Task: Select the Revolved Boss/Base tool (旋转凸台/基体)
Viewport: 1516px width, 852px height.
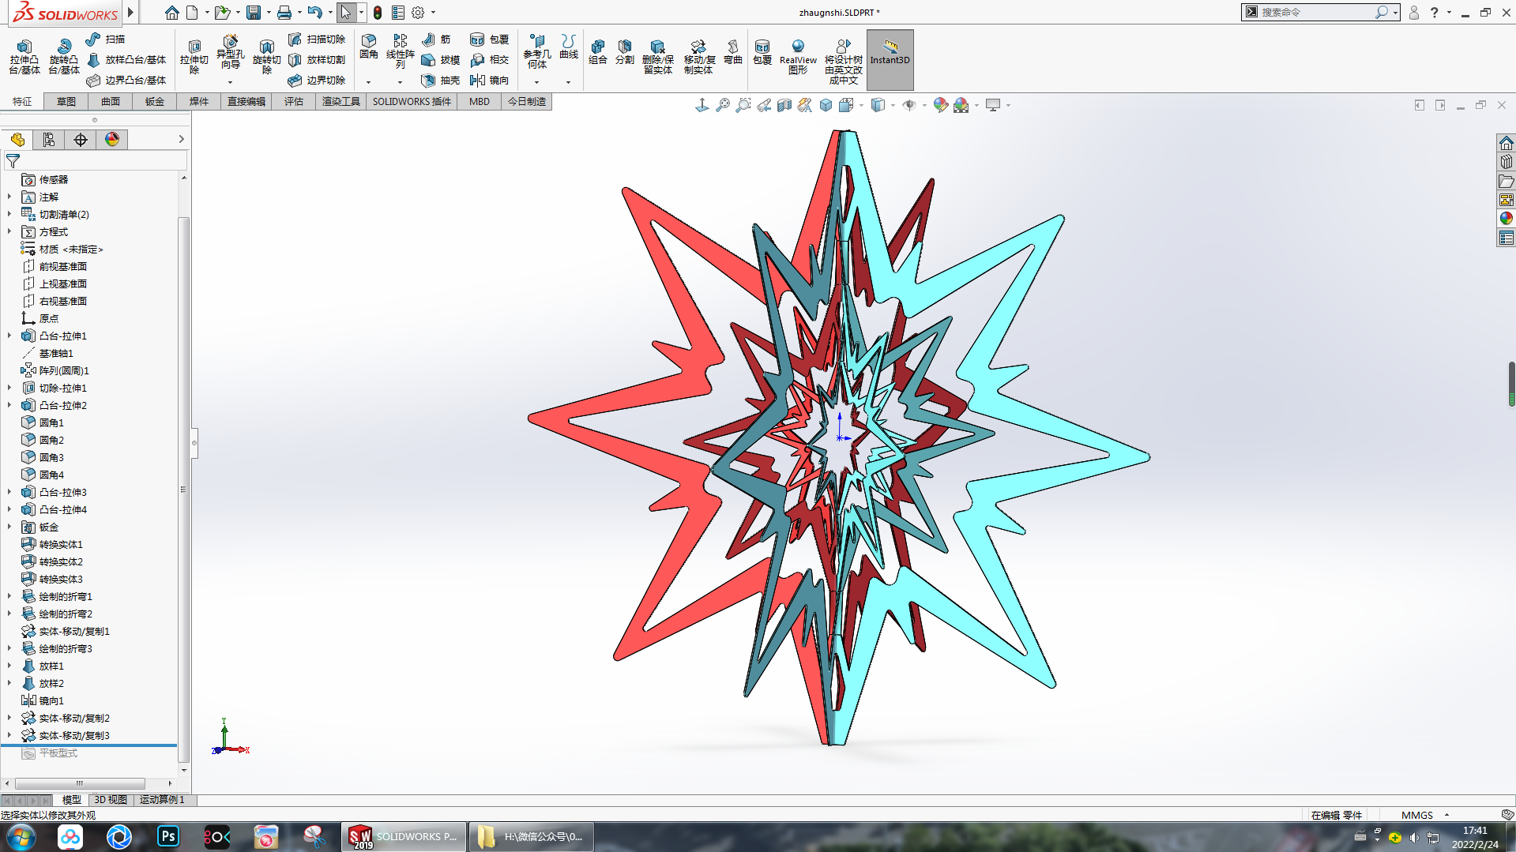Action: tap(64, 57)
